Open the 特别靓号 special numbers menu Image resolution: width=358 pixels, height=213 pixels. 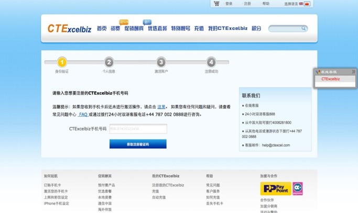(x=181, y=28)
